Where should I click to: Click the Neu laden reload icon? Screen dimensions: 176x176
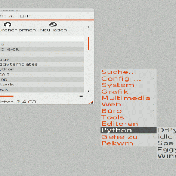[53, 25]
